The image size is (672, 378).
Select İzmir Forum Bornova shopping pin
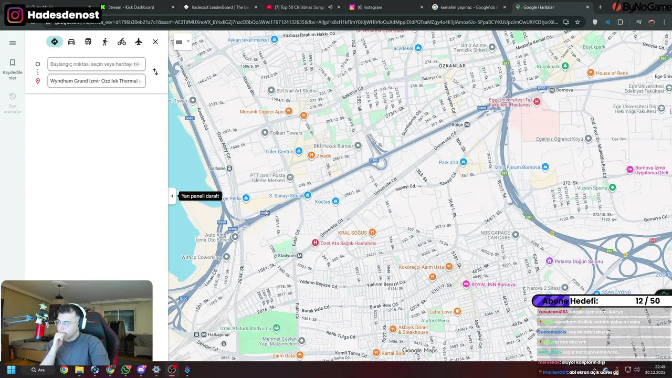[545, 167]
